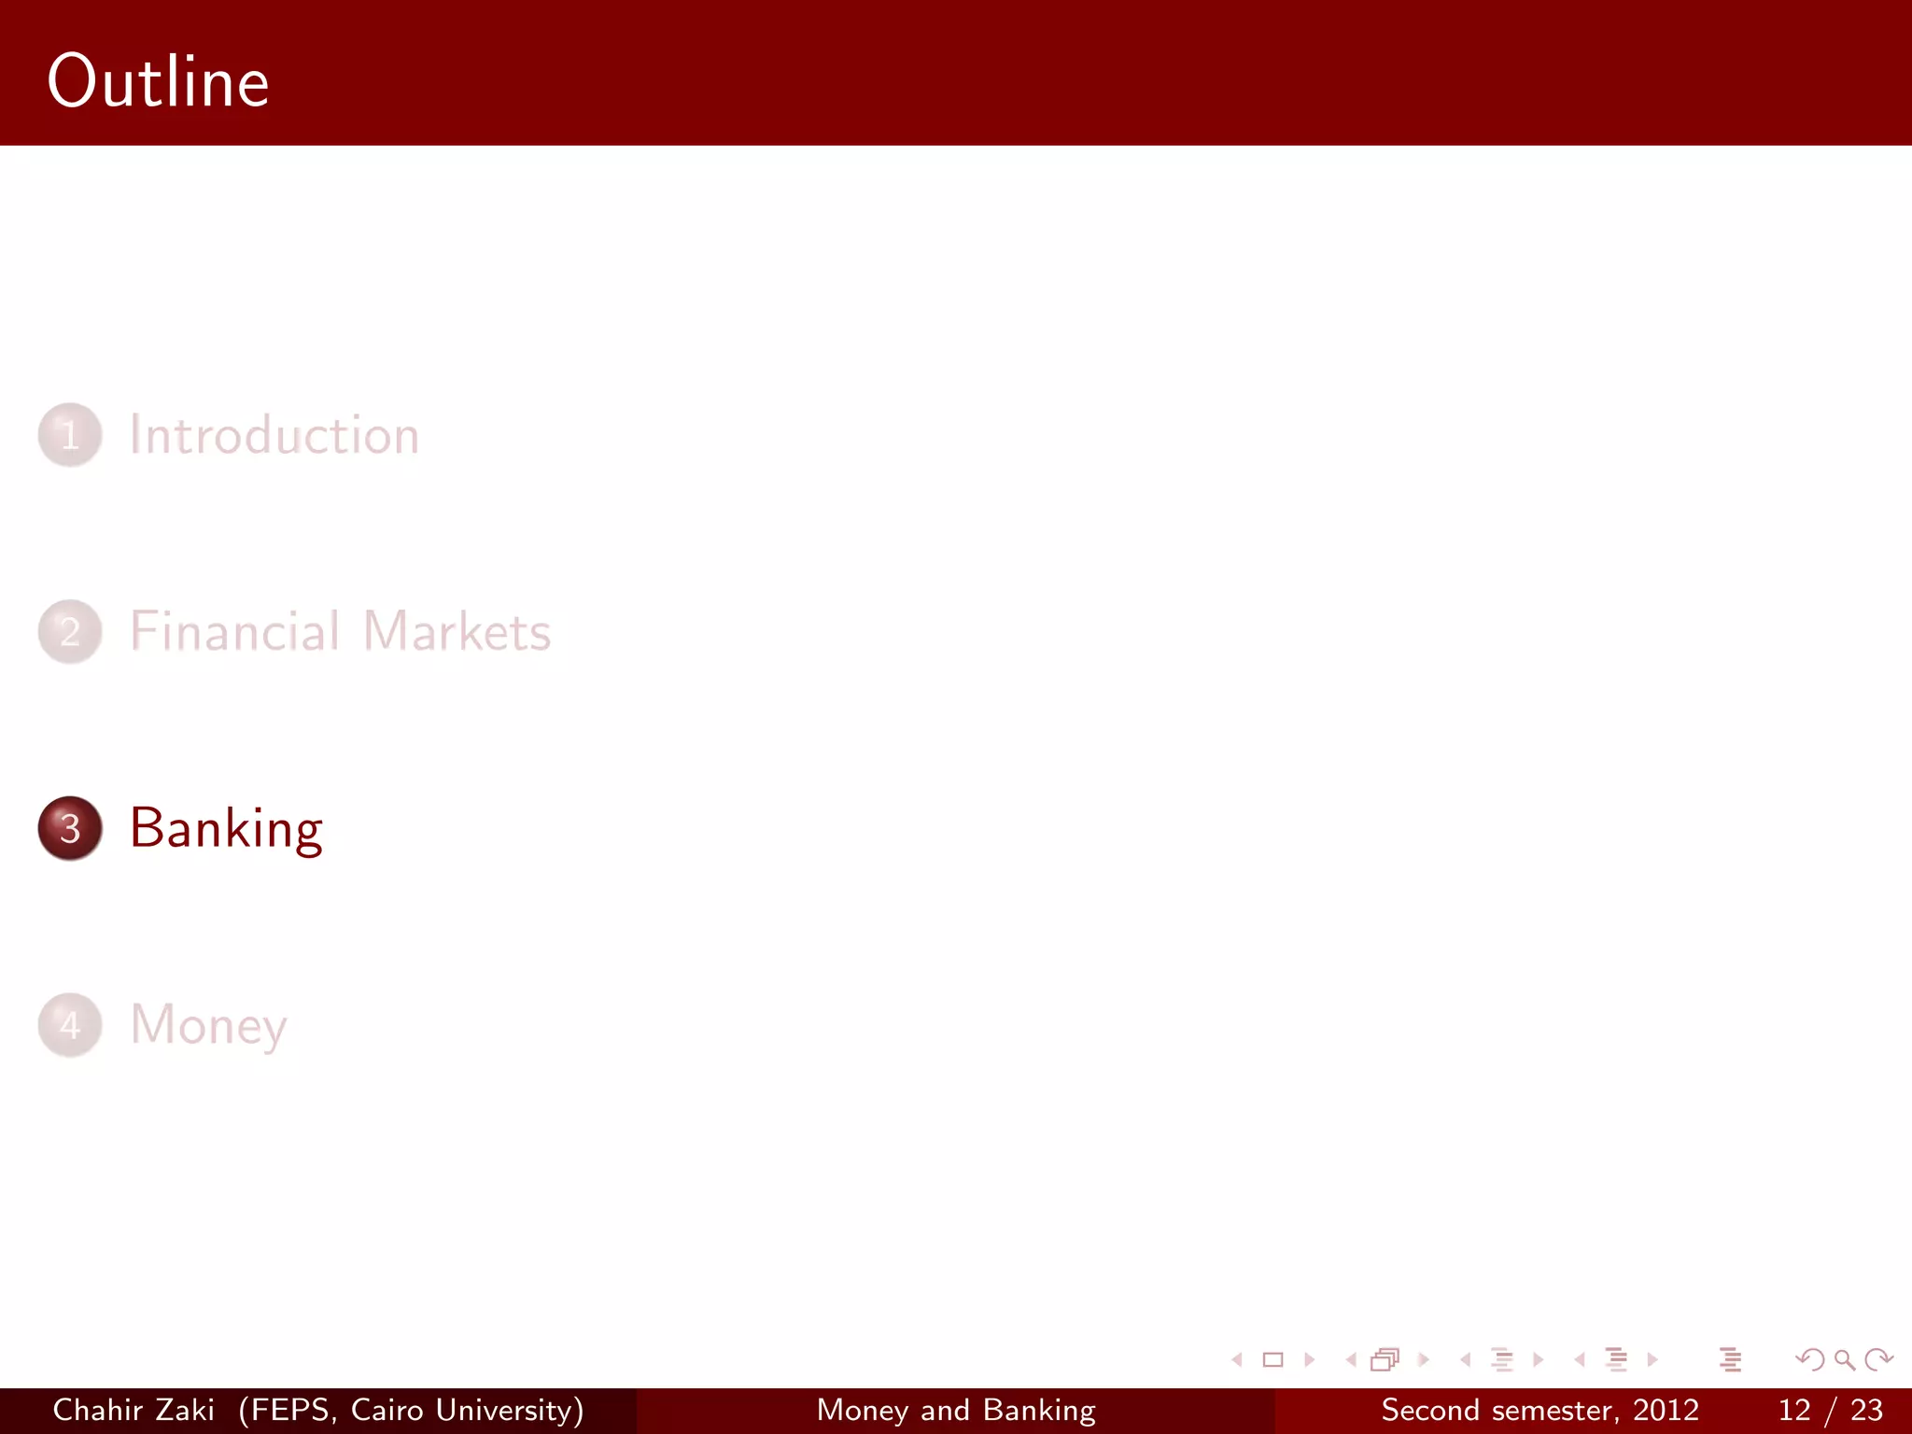Click the numbered ball 2 bullet
The height and width of the screenshot is (1434, 1912).
[x=70, y=632]
